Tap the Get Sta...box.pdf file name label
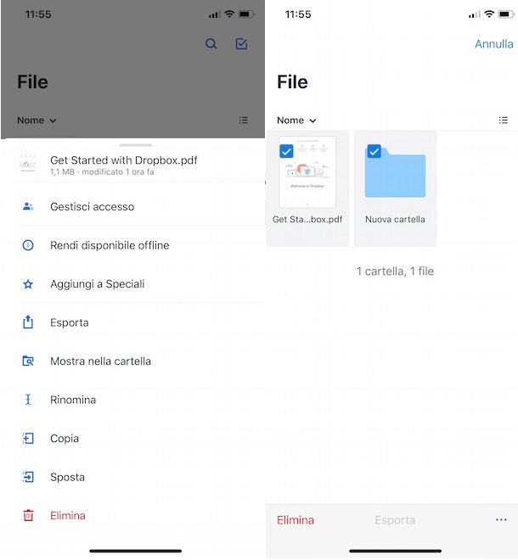 307,219
